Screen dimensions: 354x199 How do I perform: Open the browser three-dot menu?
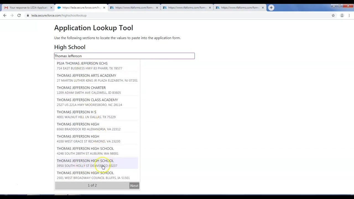349,15
